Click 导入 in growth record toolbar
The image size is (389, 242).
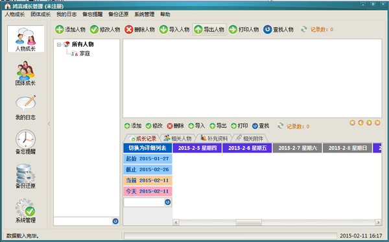pyautogui.click(x=196, y=126)
